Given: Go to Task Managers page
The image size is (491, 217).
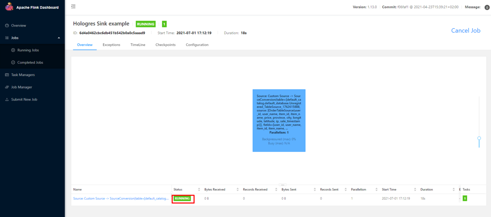Looking at the screenshot, I should click(x=23, y=75).
